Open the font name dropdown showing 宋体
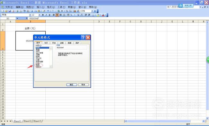Screen dimensions: 209x126 30,15
